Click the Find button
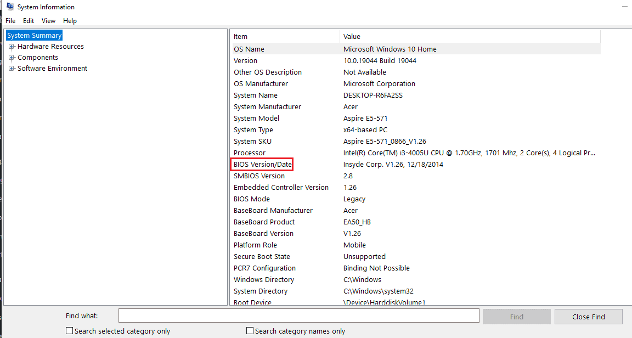The height and width of the screenshot is (338, 632). [x=516, y=316]
